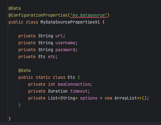
Task: Click the String type on the url line
Action: pos(46,36)
